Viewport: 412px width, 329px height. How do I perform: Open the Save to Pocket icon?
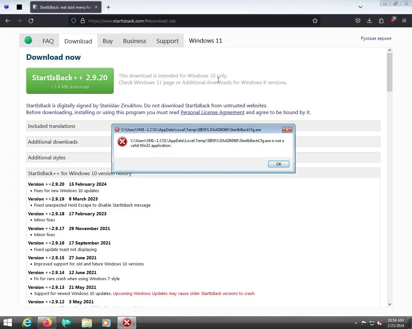pyautogui.click(x=358, y=21)
